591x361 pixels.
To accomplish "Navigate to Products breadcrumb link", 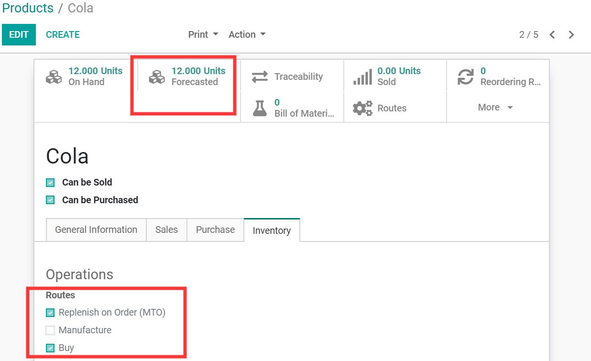I will 28,8.
